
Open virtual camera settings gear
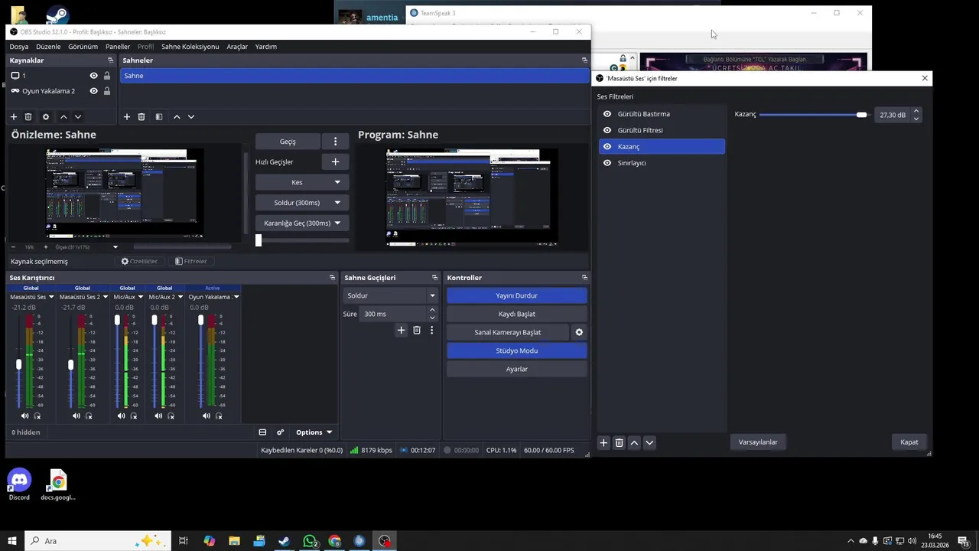point(579,332)
